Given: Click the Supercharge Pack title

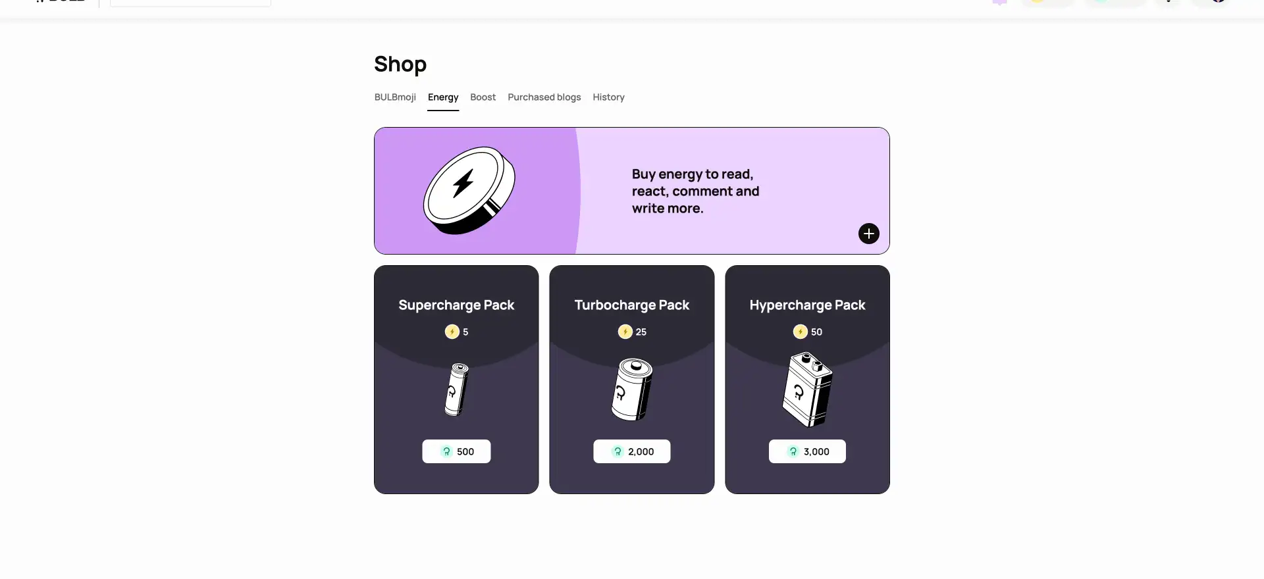Looking at the screenshot, I should pyautogui.click(x=456, y=305).
